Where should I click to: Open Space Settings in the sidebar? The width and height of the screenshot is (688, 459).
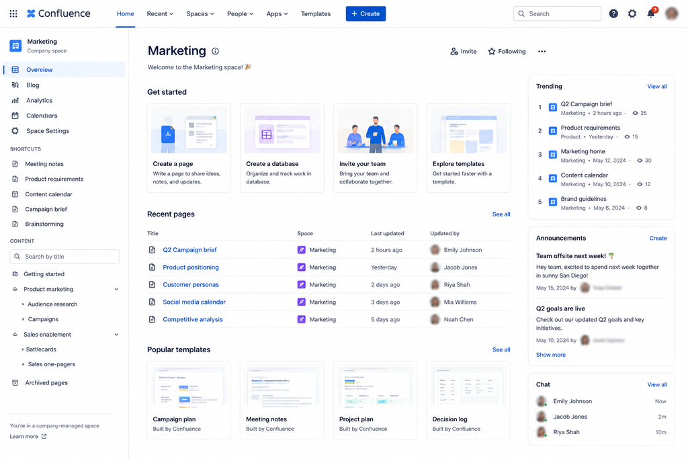[64, 131]
